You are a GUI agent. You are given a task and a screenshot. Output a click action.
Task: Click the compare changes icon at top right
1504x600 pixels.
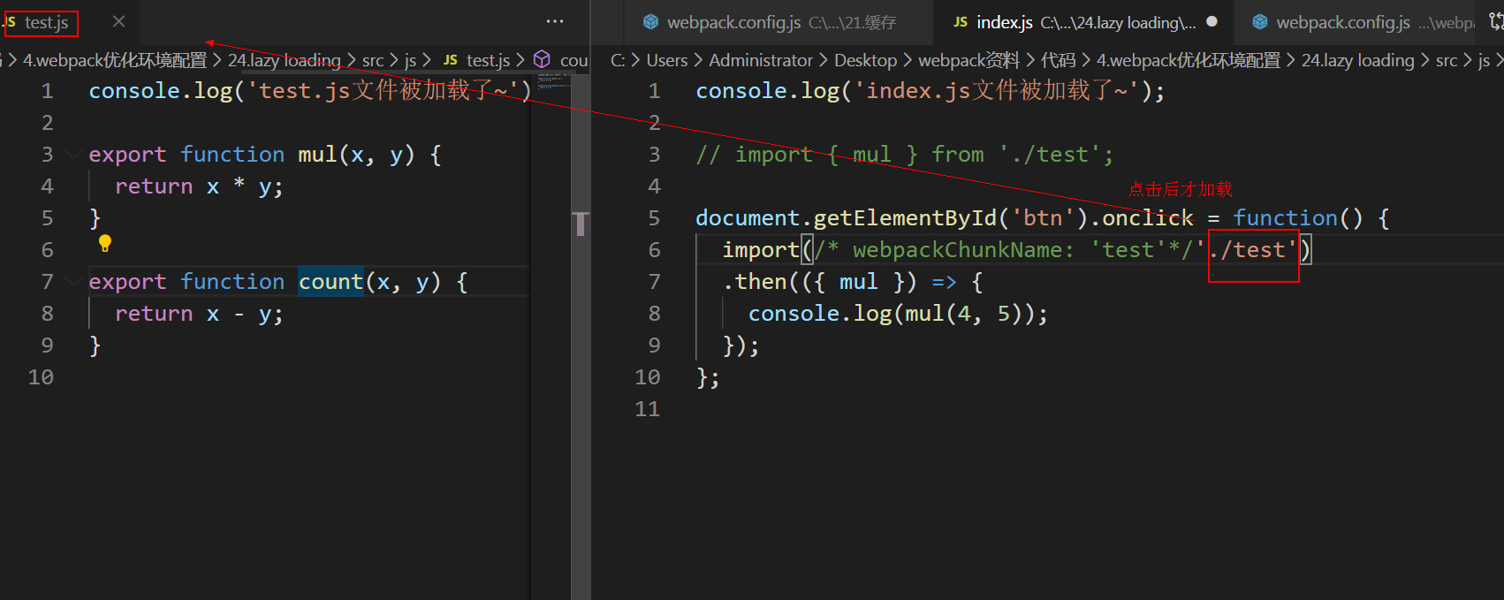(1495, 22)
